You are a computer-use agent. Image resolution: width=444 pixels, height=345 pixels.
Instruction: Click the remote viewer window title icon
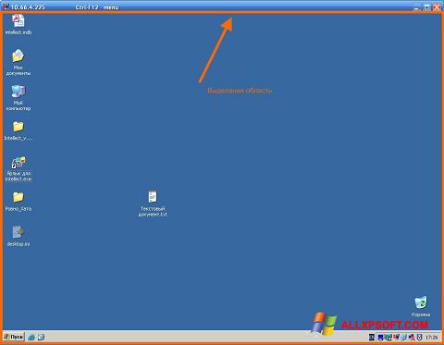coord(6,6)
